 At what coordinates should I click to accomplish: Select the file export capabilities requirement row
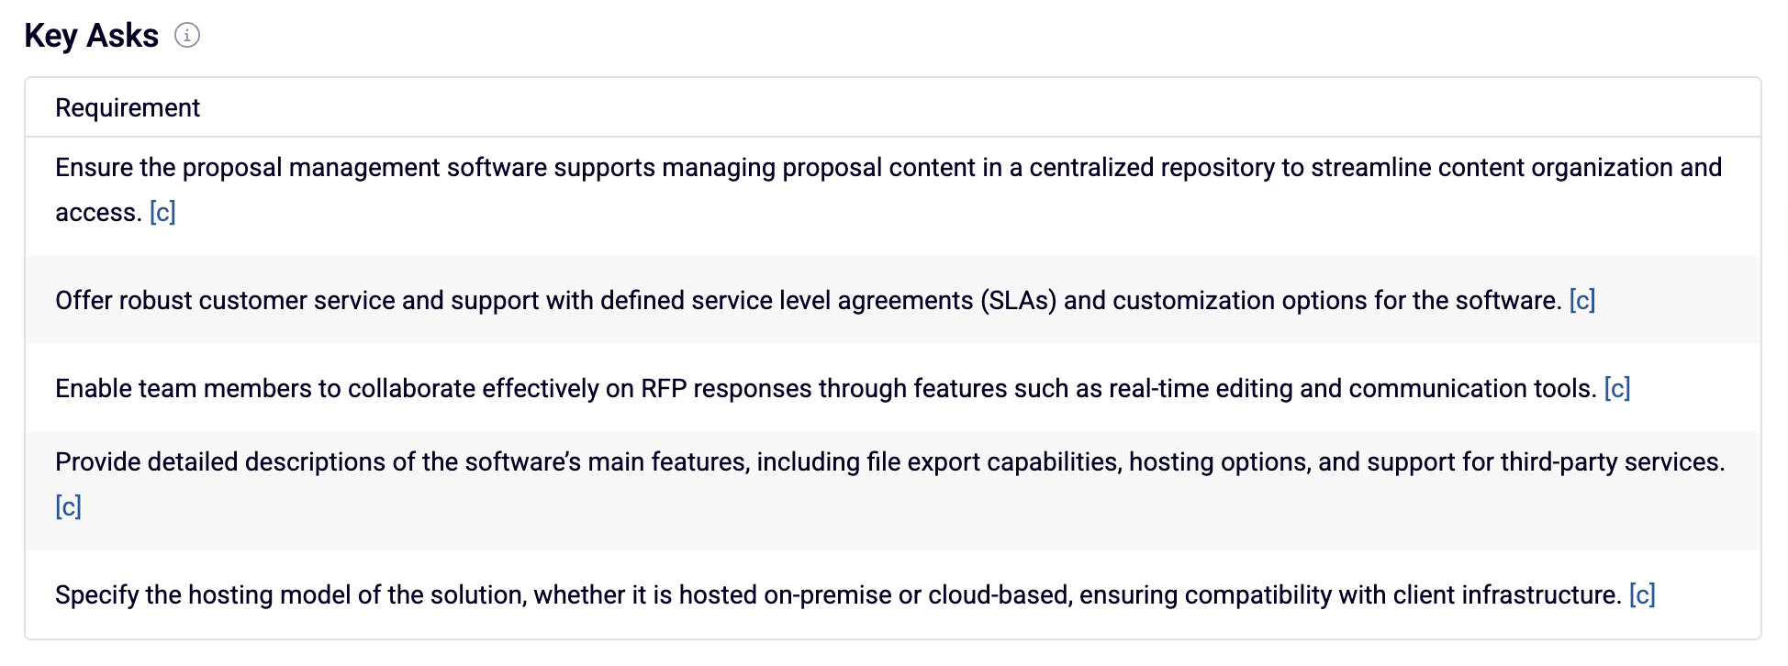coord(893,491)
